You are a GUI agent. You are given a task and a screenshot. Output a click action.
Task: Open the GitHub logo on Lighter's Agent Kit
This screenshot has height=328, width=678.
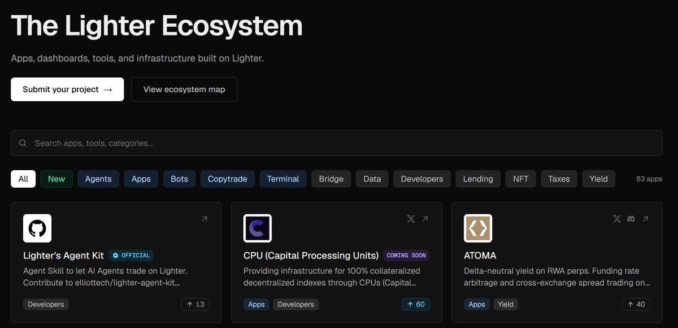(37, 228)
